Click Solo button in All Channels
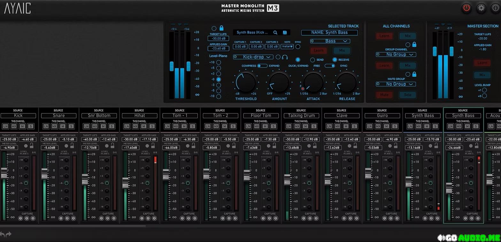501x242 pixels. pos(407,95)
